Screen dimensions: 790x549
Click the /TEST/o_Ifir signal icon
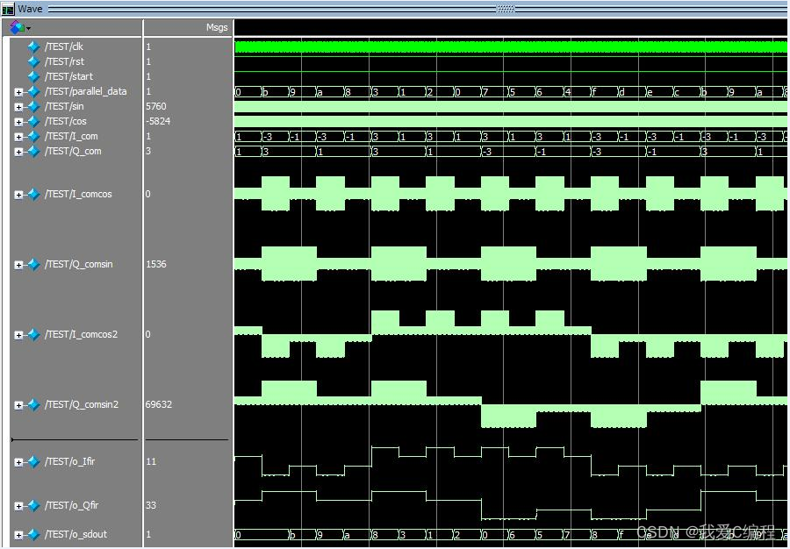pos(33,461)
